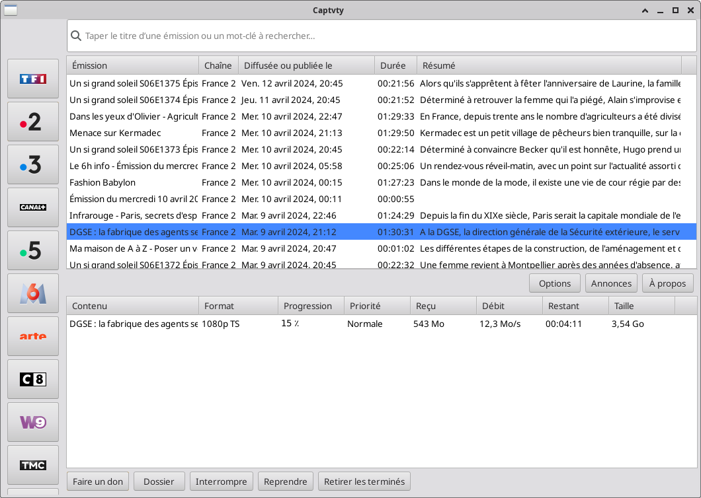The width and height of the screenshot is (701, 498).
Task: Click the M6 channel logo
Action: 33,293
